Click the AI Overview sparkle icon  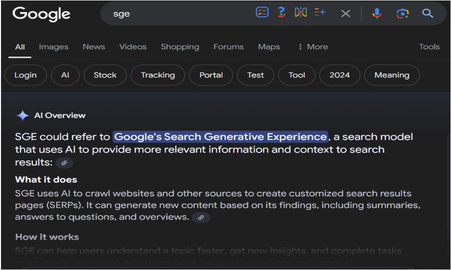(x=23, y=115)
